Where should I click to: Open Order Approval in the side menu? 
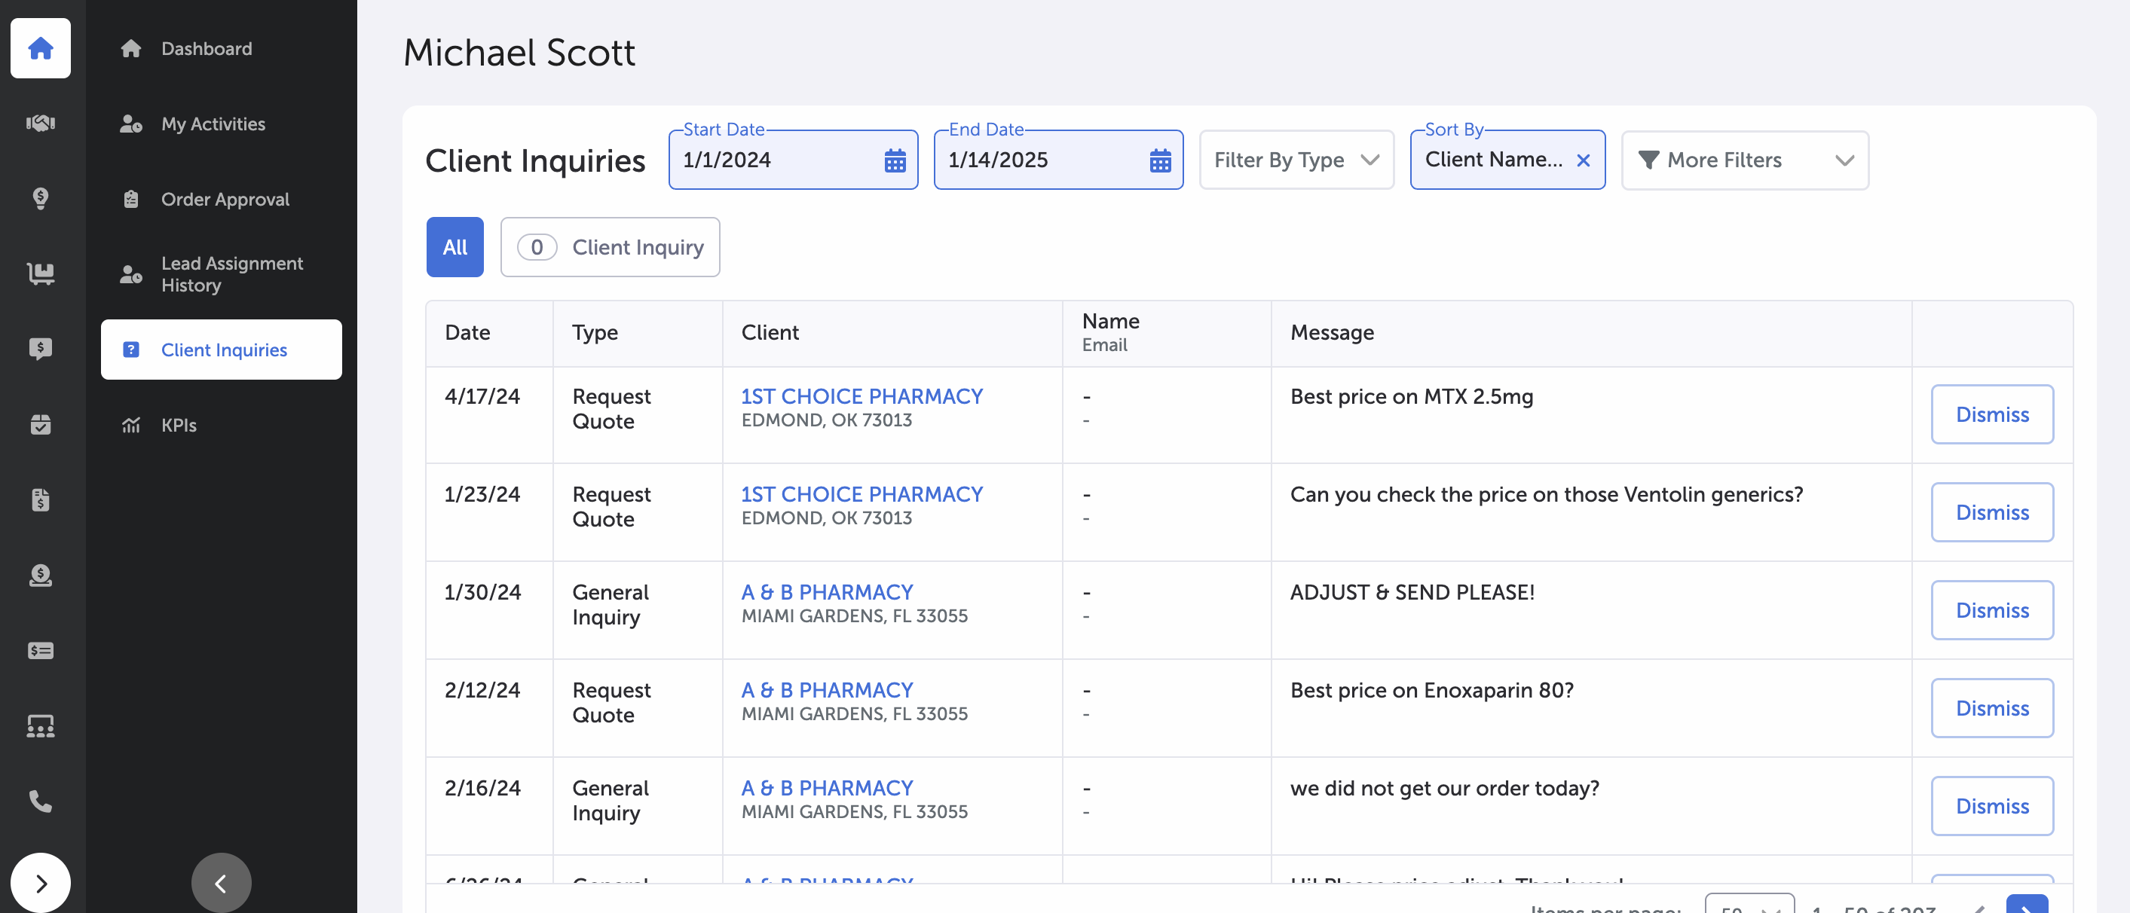coord(222,199)
